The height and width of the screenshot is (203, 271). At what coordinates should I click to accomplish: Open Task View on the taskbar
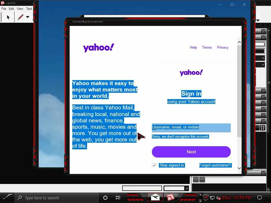pos(118,198)
